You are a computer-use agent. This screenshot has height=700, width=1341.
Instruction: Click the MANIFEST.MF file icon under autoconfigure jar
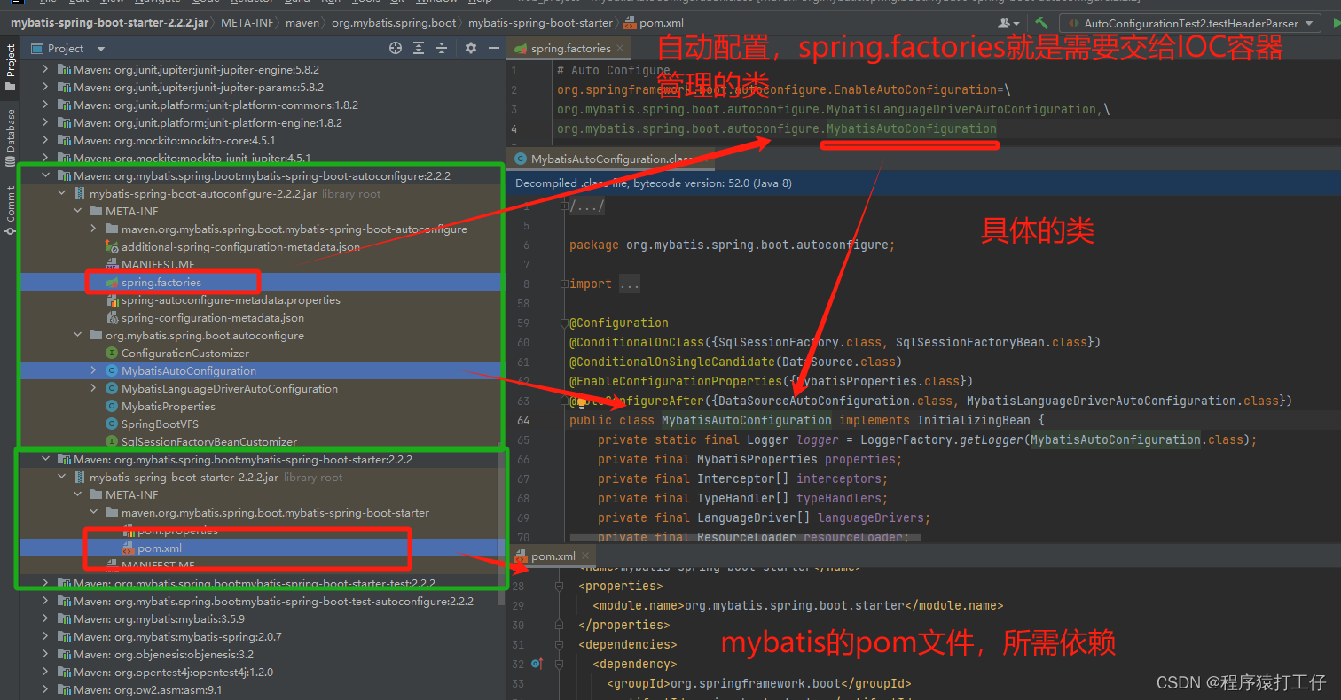pos(112,265)
